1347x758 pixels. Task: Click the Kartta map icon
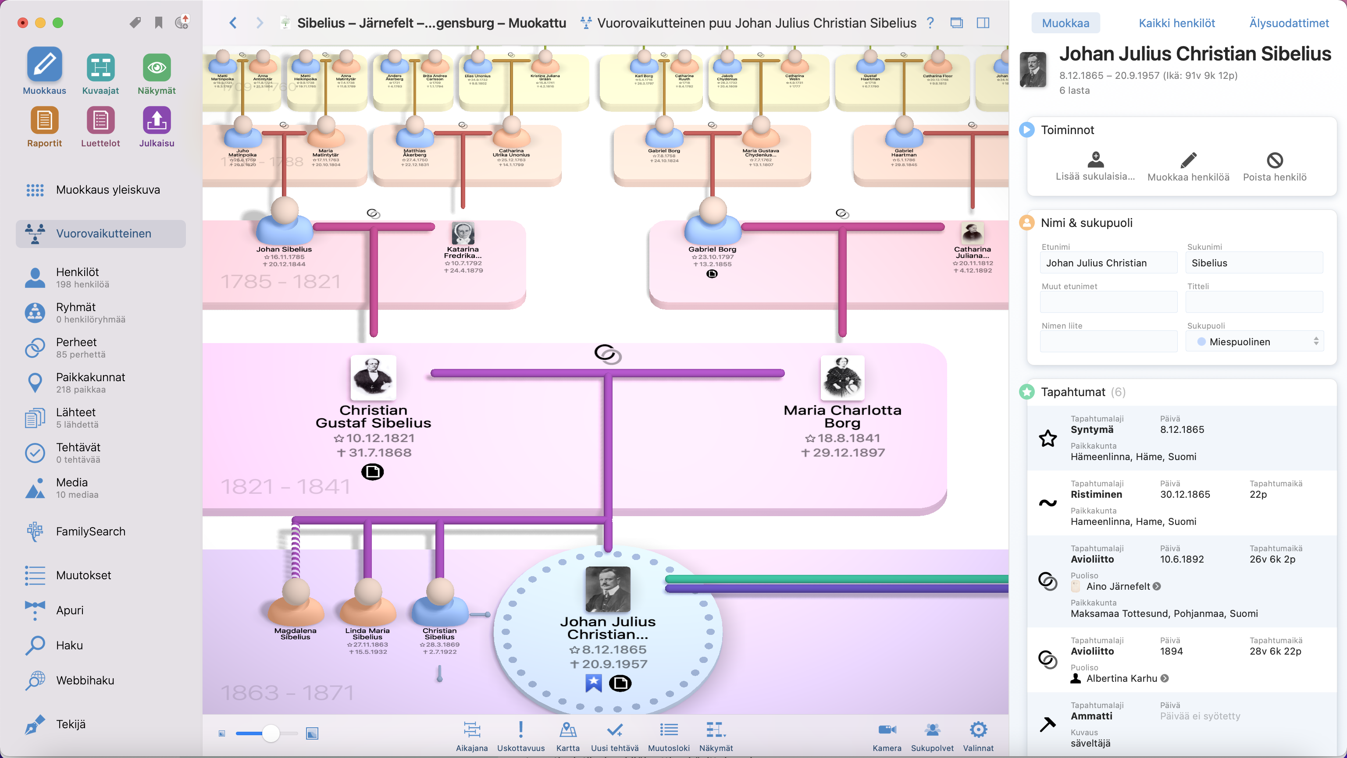pyautogui.click(x=567, y=730)
